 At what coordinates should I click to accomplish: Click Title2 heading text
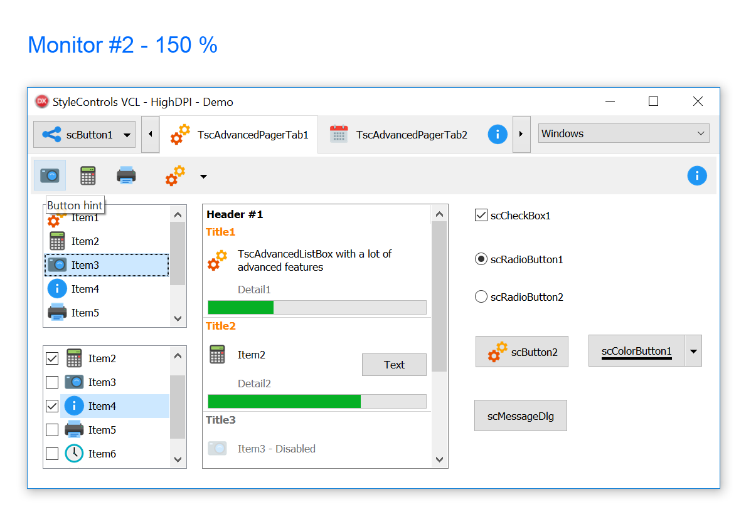[221, 326]
